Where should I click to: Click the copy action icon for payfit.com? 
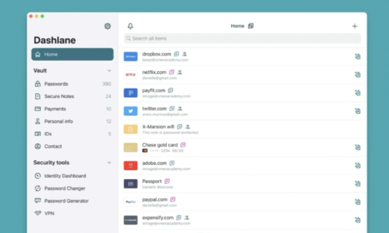pyautogui.click(x=357, y=93)
